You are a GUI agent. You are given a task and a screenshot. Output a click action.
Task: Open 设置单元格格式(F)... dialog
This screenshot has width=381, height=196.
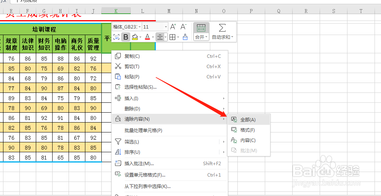(170, 175)
